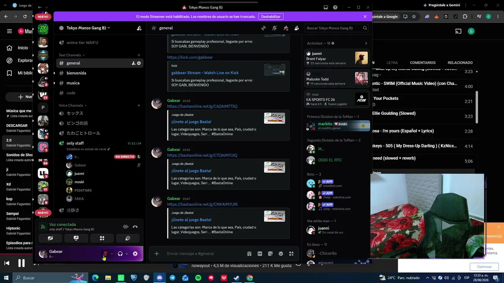
Task: Open the bienvenida text channel
Action: pos(100,73)
